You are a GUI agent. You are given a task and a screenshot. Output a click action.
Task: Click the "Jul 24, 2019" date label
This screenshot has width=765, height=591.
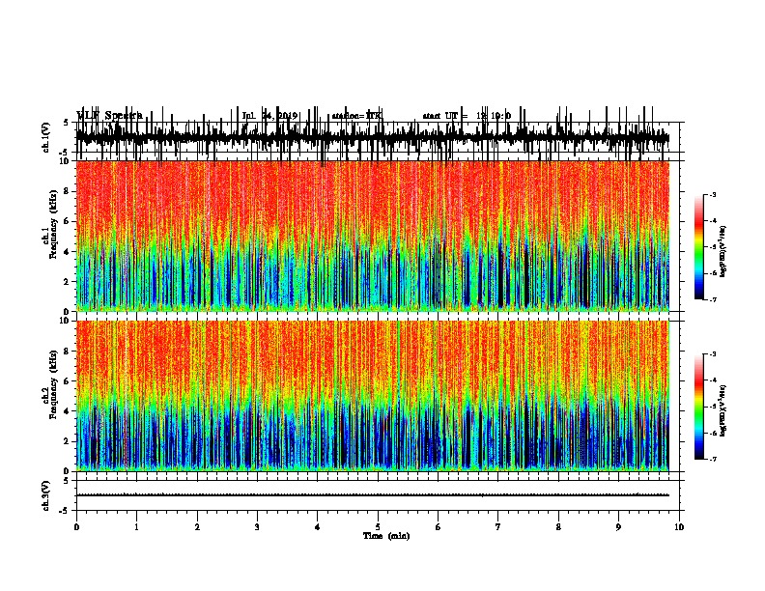point(269,116)
